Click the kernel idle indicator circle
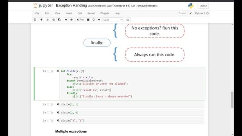 [x=208, y=14]
